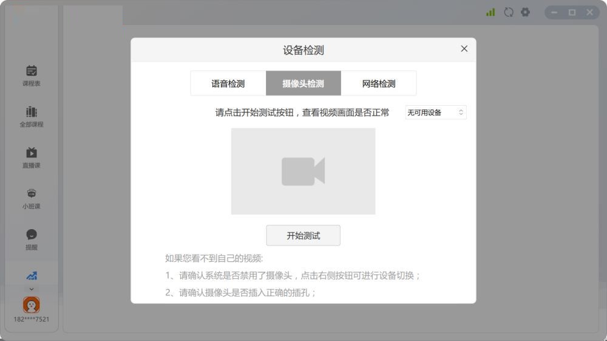Switch to 语音检测 tab
607x341 pixels.
pyautogui.click(x=228, y=83)
